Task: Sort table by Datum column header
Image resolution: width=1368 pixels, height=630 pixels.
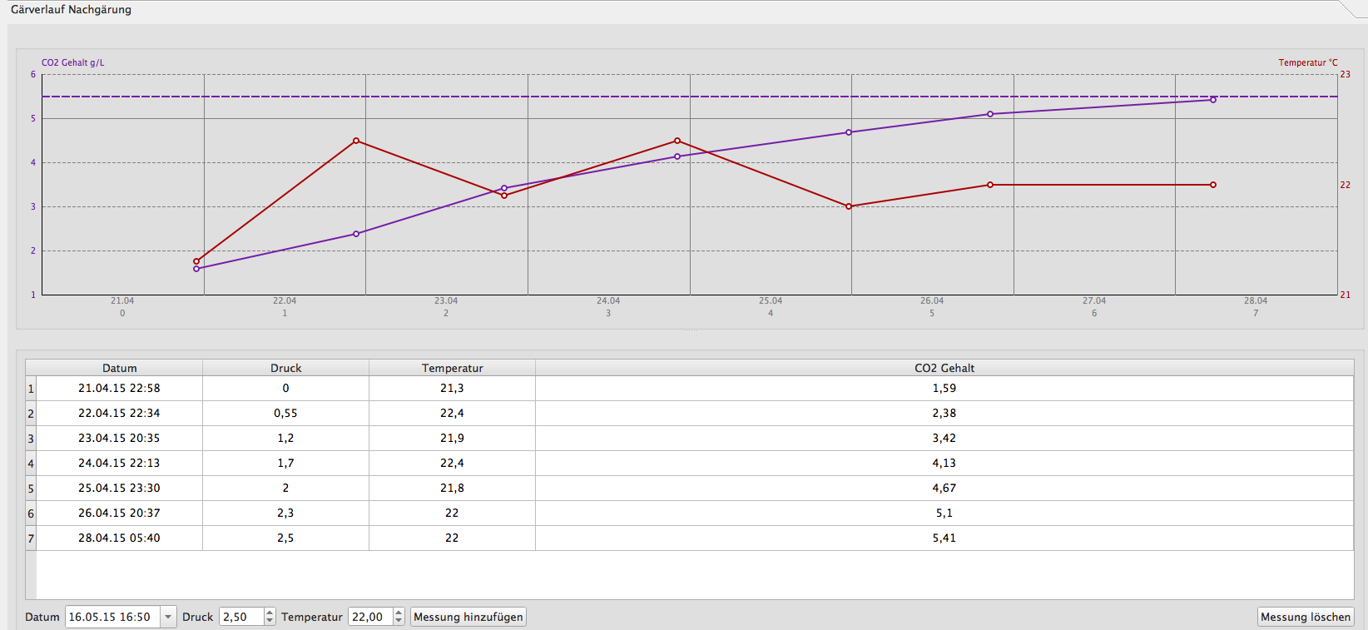Action: click(119, 368)
